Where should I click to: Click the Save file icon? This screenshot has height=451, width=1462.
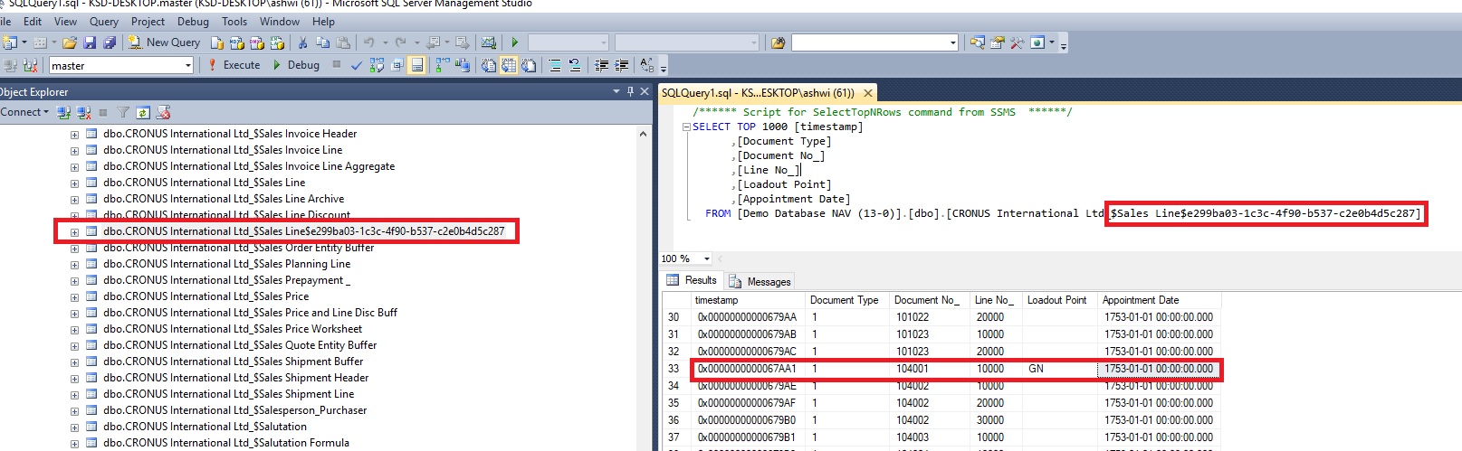click(90, 42)
